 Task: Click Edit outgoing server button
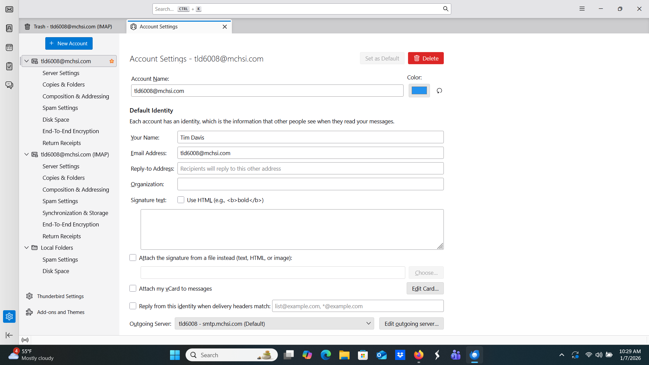(x=411, y=323)
